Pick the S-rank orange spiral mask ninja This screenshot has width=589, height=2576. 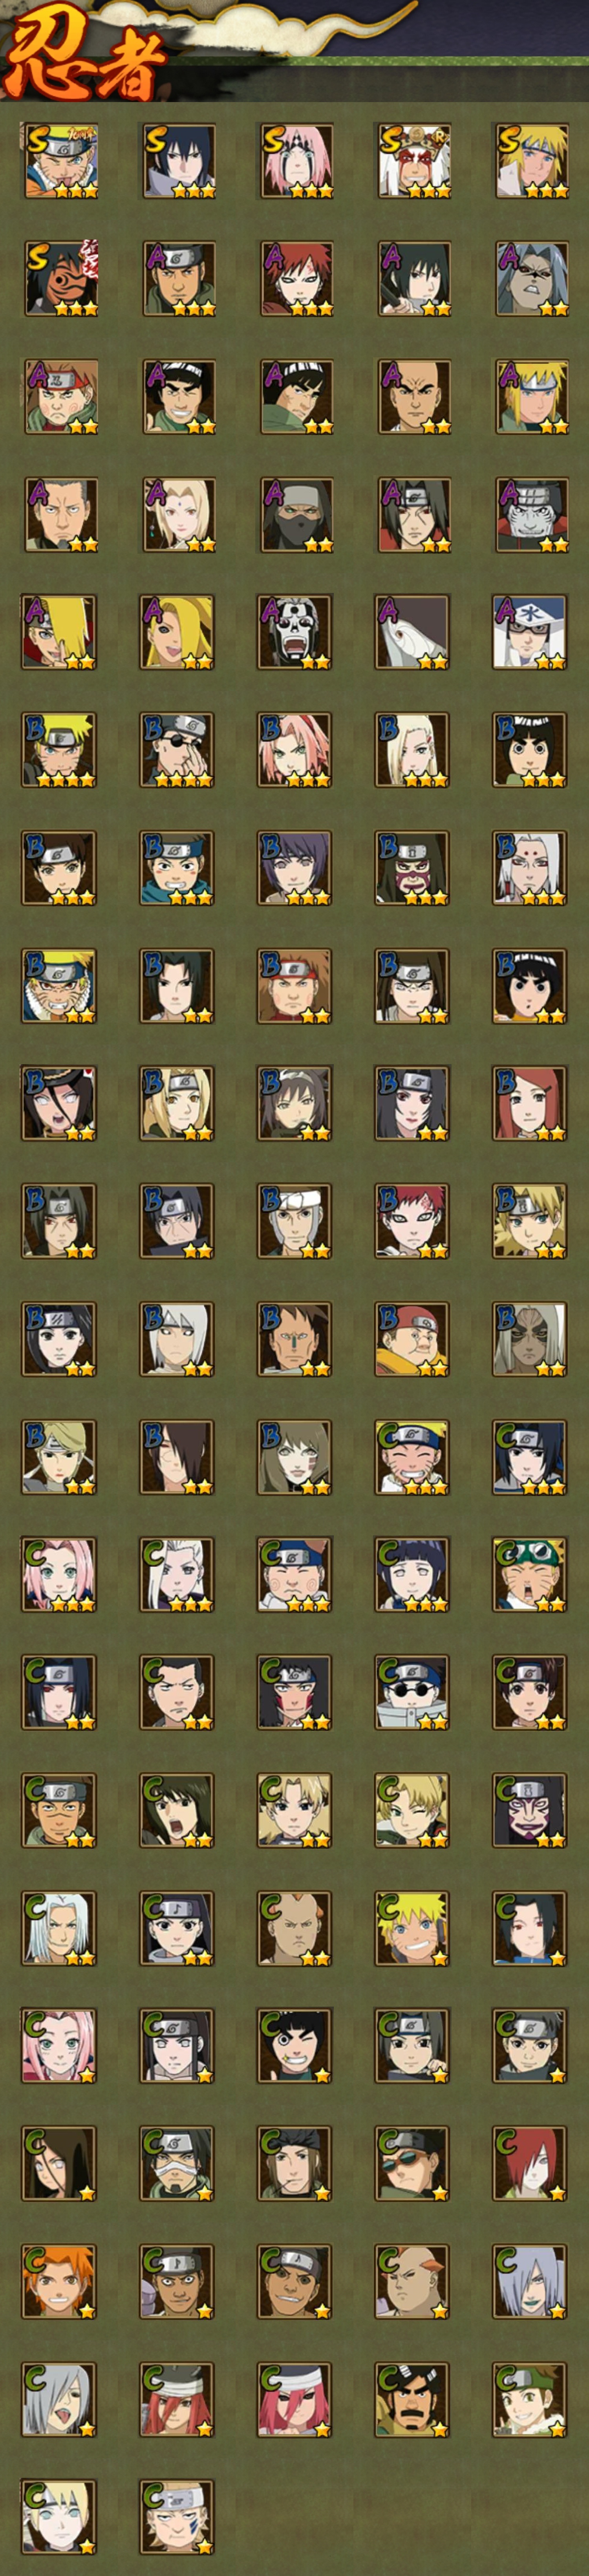pos(60,278)
